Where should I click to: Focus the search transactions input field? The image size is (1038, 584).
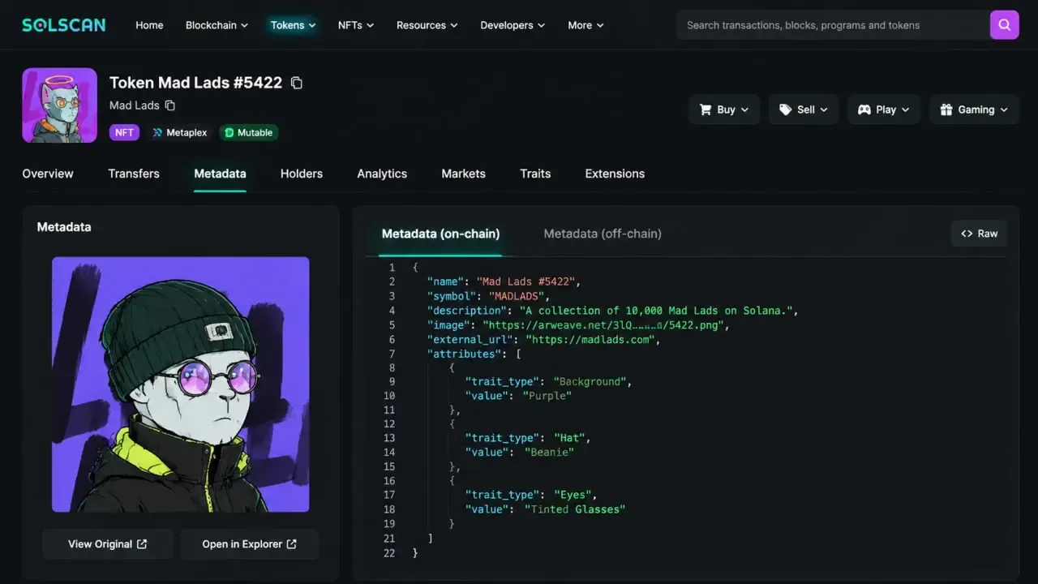point(833,25)
